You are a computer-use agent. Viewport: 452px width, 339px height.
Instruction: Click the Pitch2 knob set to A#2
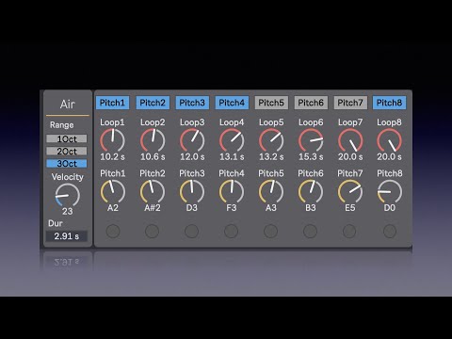(x=153, y=192)
